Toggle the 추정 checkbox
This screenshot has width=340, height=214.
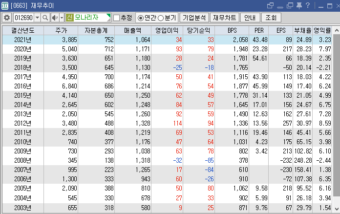tap(116, 18)
